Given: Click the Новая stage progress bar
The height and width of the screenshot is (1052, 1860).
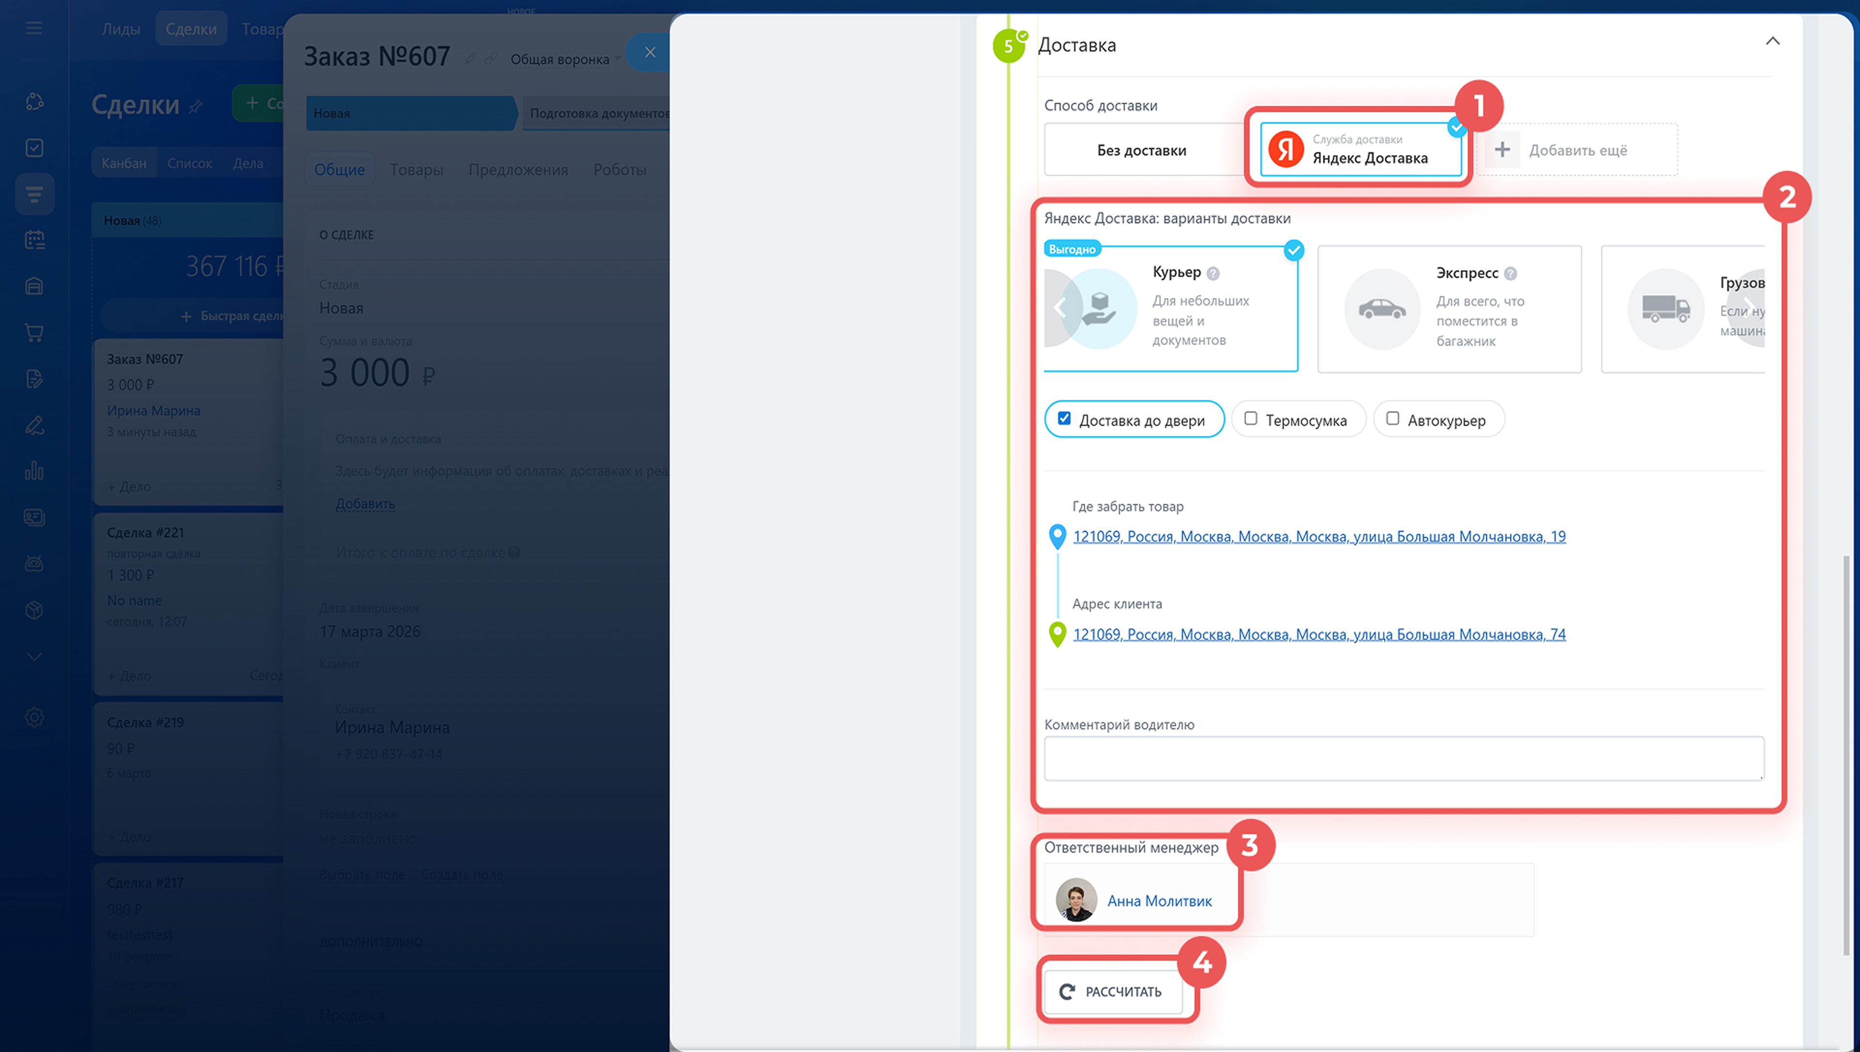Looking at the screenshot, I should [410, 113].
